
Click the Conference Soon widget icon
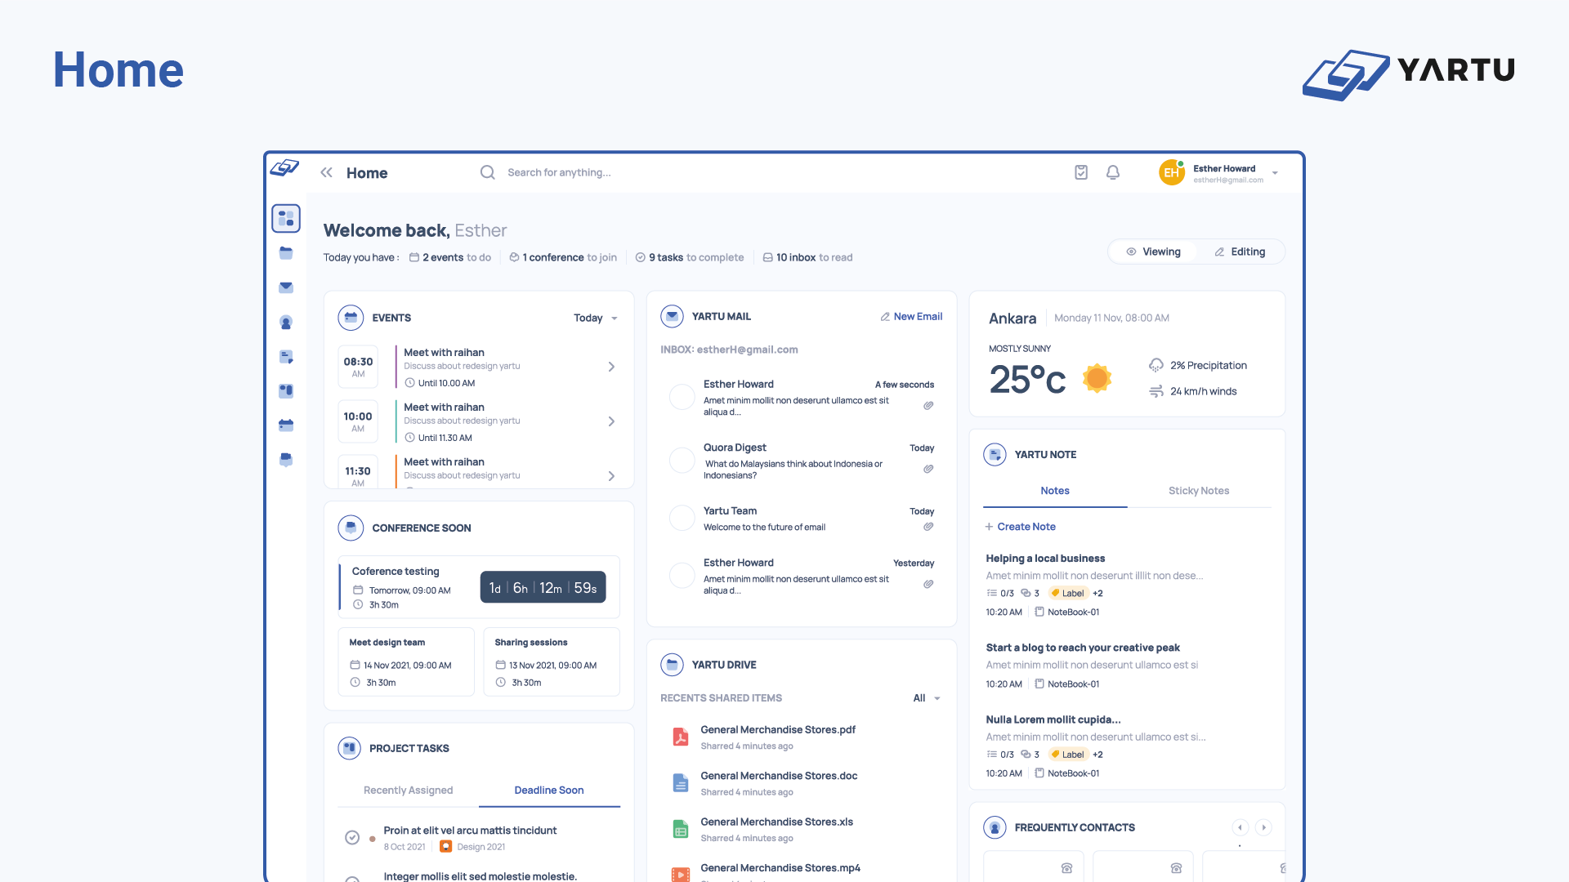(351, 528)
